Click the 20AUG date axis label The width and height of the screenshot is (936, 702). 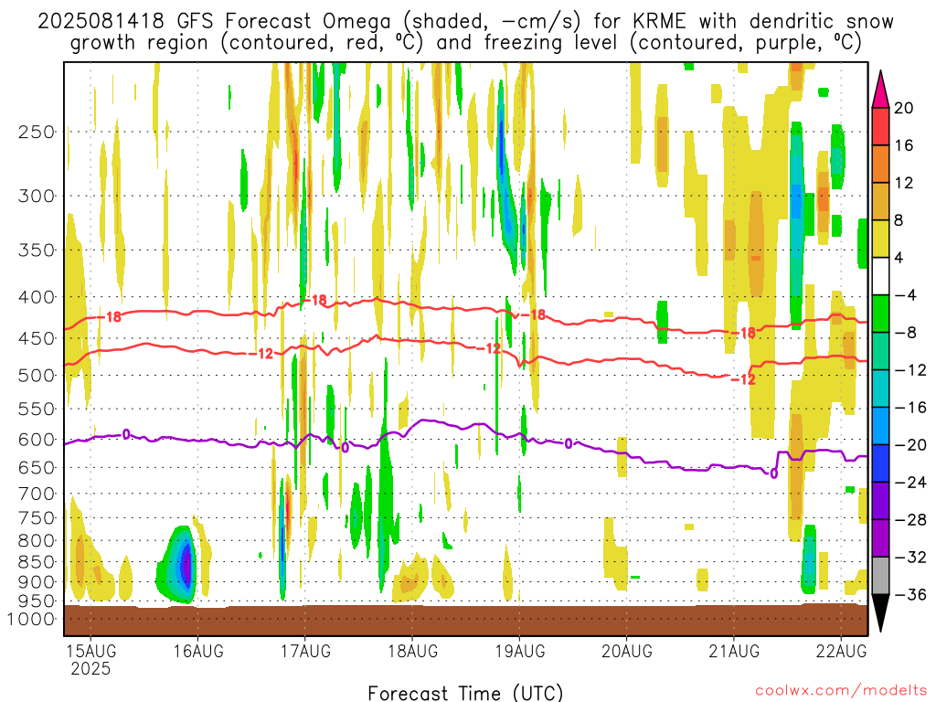(627, 651)
